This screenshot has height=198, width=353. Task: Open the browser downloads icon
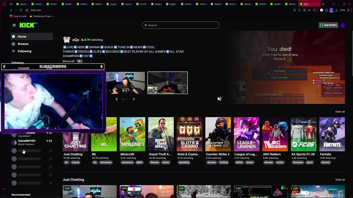(336, 10)
